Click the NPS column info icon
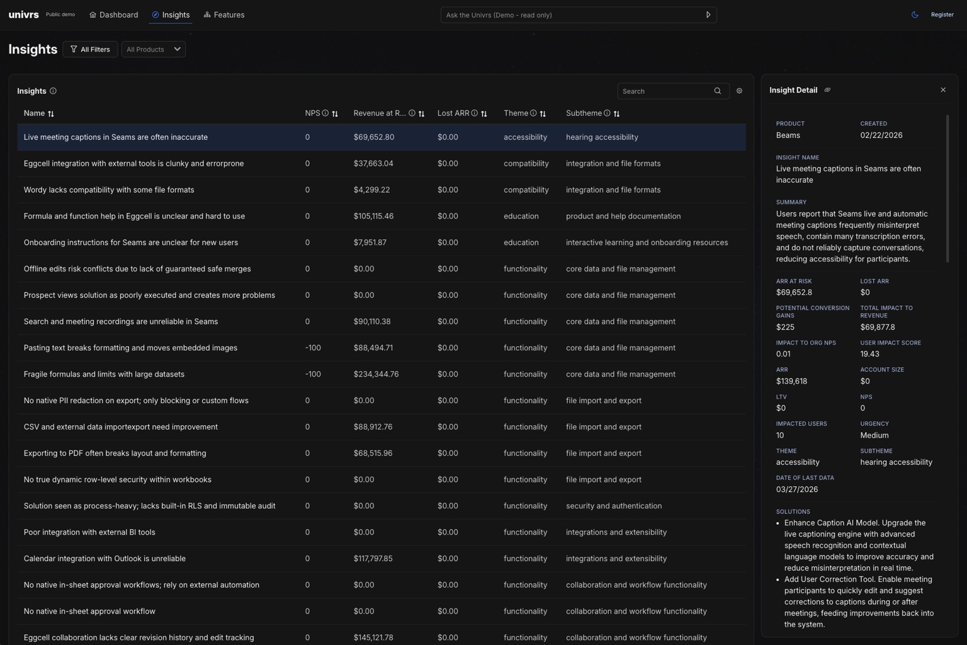Image resolution: width=967 pixels, height=645 pixels. (325, 113)
